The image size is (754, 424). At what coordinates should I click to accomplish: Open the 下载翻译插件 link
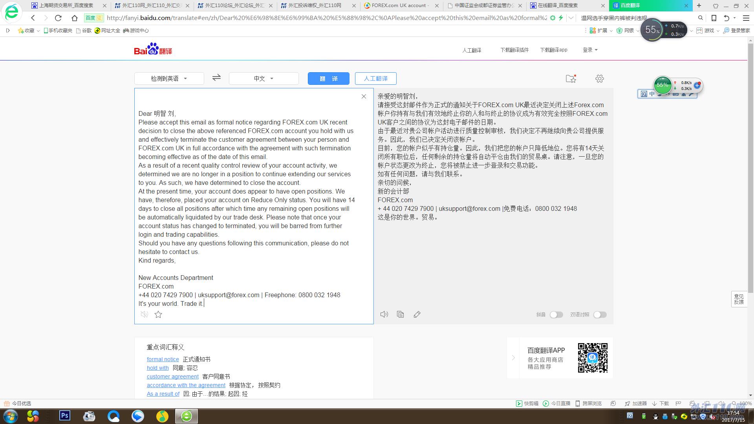pos(514,50)
